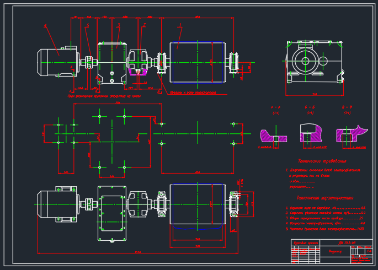Viewport: 378px width, 270px height.
Task: Click the magenta hatched bracket under the coupling
Action: (138, 72)
